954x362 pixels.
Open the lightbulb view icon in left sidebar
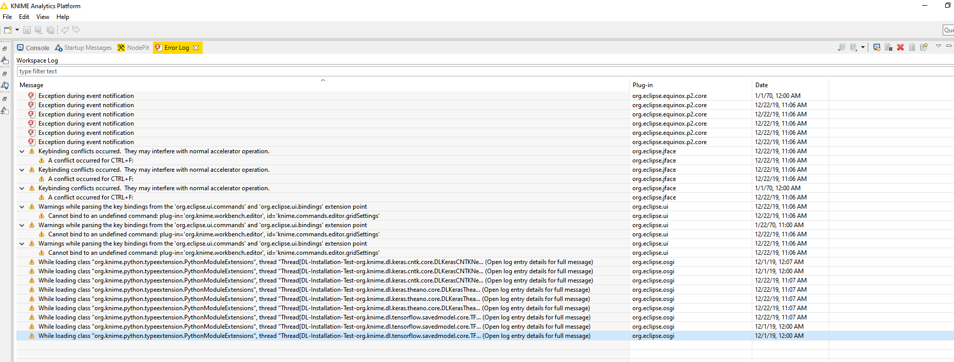point(5,86)
